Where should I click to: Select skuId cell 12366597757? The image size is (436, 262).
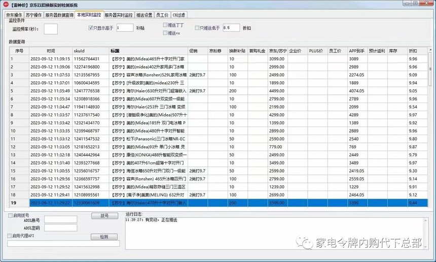(x=91, y=179)
